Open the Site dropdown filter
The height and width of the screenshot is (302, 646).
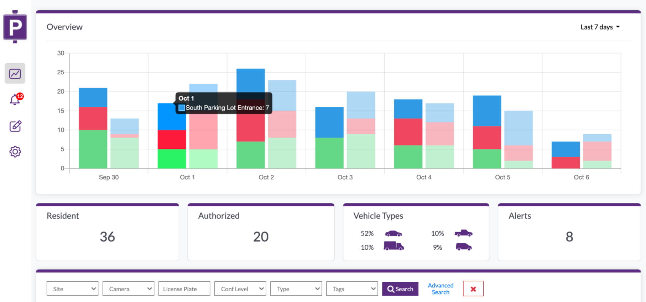click(x=72, y=289)
